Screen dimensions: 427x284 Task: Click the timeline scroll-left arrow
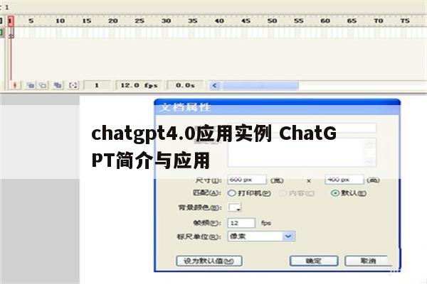point(215,86)
